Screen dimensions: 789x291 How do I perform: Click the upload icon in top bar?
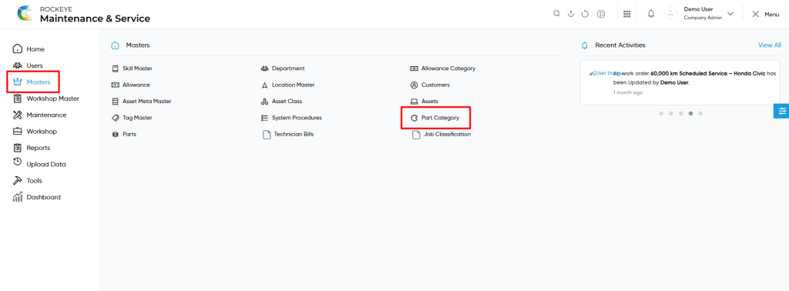click(571, 14)
